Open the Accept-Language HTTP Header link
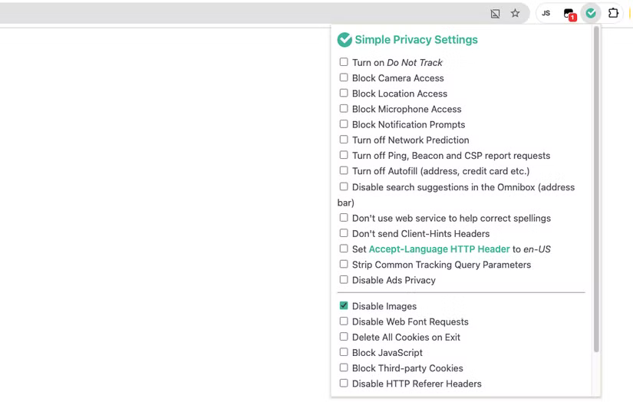 pos(439,249)
